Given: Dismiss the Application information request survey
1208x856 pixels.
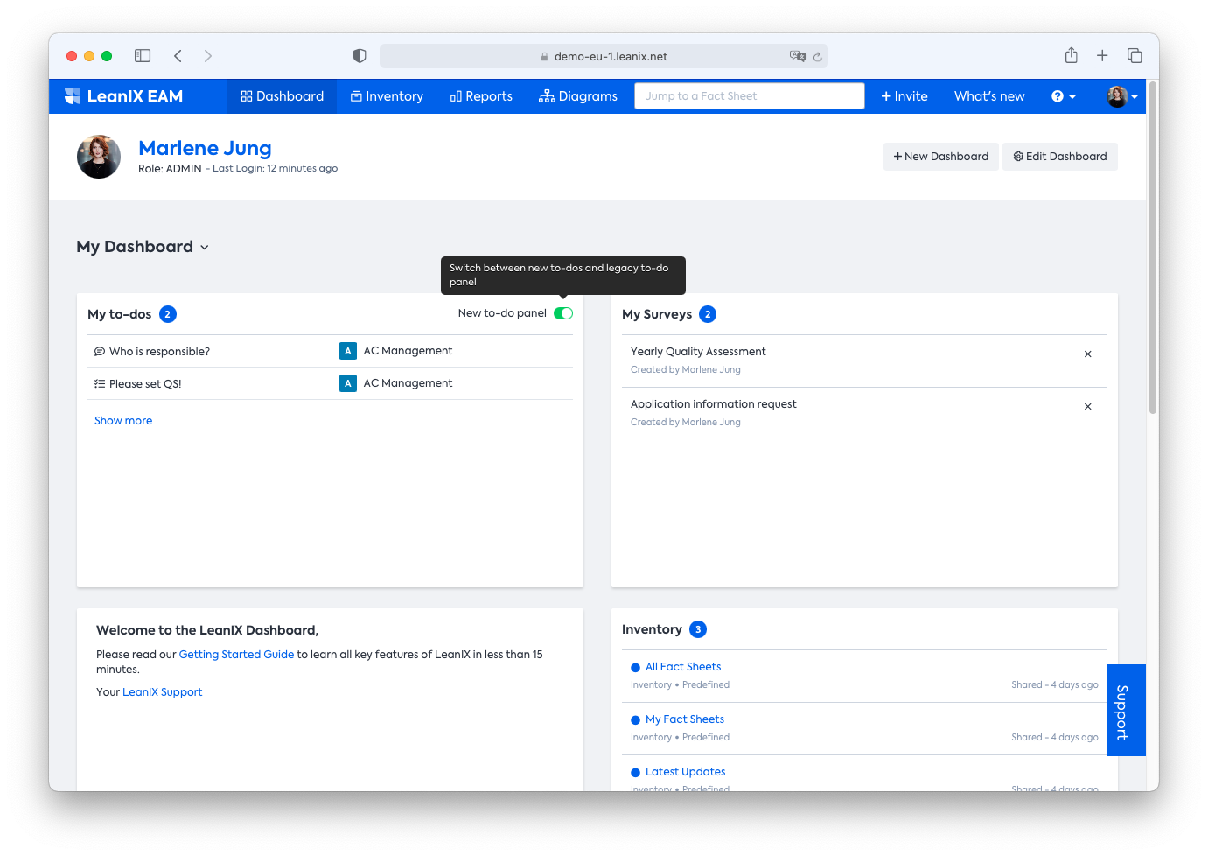Looking at the screenshot, I should [x=1088, y=407].
